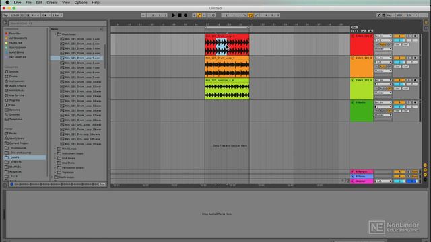Open the Drums category in browser
Screen dimensions: 431x242
coord(13,76)
